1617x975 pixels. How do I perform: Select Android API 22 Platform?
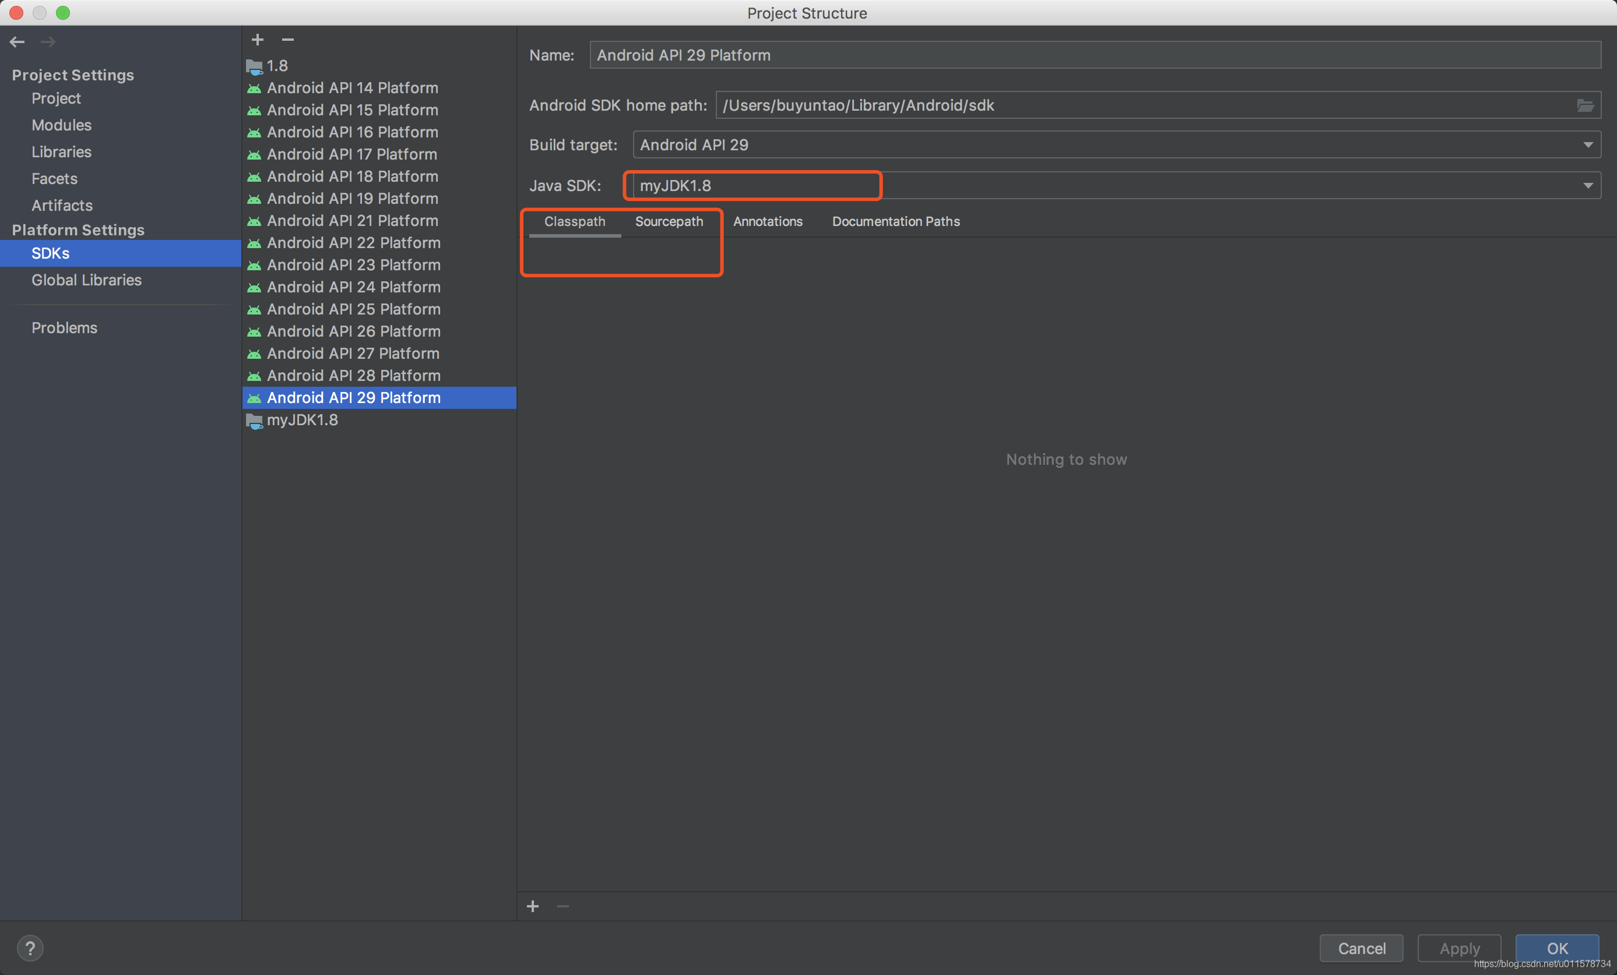tap(379, 243)
